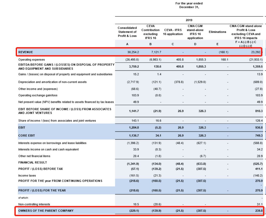This screenshot has height=218, width=266.
Task: Click the "2019" year heading
Action: (189, 20)
